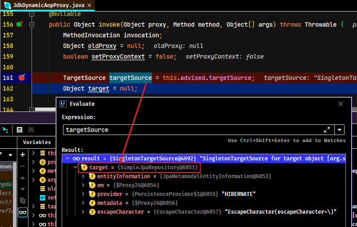Expand the expression field editor icon
357x227 pixels.
point(327,130)
